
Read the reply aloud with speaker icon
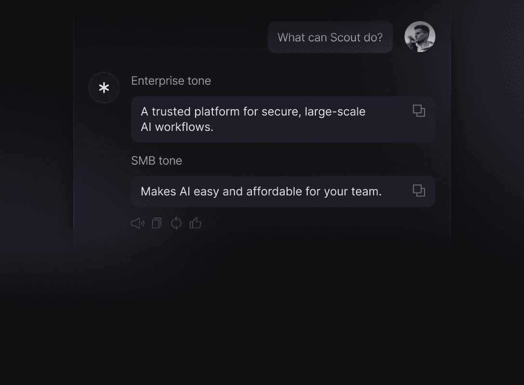tap(138, 223)
